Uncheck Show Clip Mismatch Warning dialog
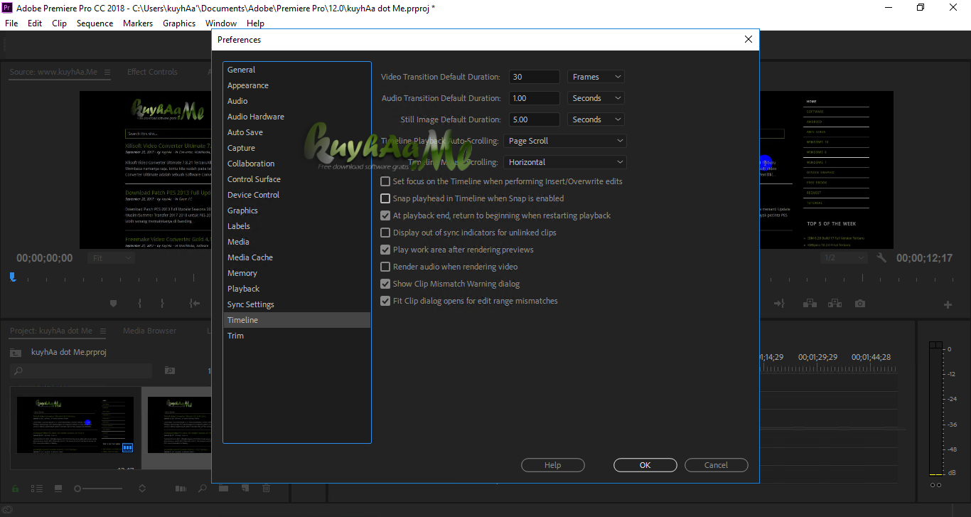971x517 pixels. [x=385, y=284]
